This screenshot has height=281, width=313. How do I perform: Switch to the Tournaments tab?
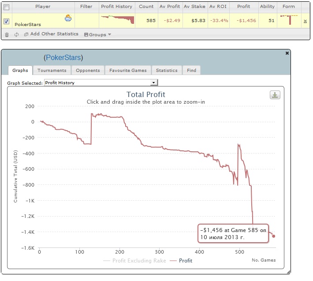52,70
